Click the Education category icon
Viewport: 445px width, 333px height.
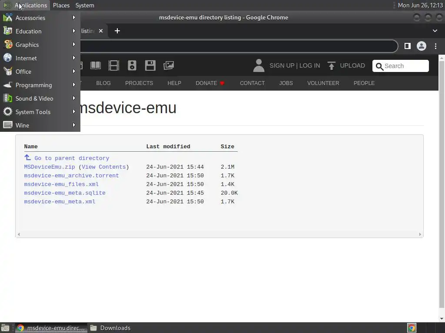pyautogui.click(x=8, y=31)
